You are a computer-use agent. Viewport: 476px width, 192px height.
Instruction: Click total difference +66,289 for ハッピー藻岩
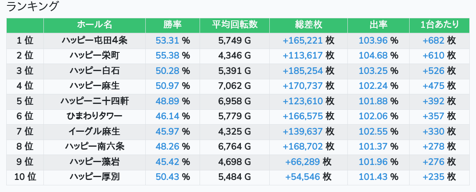click(302, 162)
